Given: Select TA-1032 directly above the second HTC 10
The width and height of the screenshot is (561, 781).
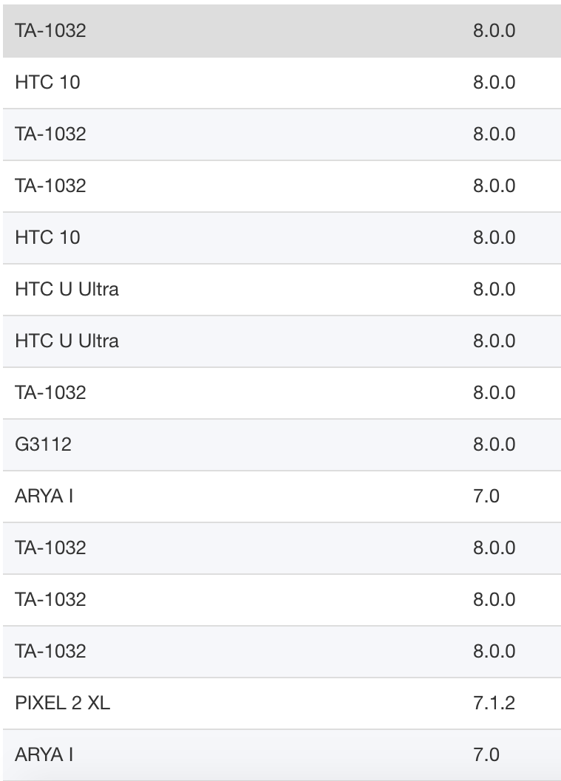Looking at the screenshot, I should pos(282,186).
